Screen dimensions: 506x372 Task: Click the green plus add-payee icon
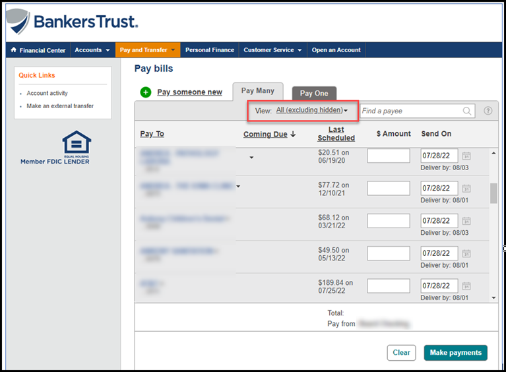tap(146, 92)
